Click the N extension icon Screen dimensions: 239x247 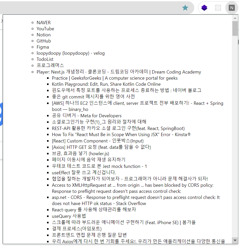pos(232,8)
